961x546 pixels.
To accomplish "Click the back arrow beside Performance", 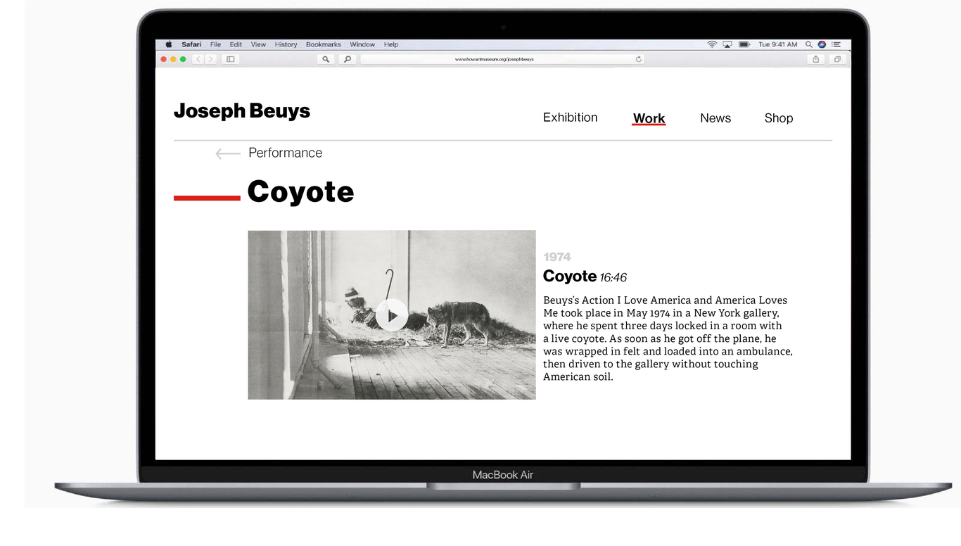I will (x=228, y=153).
